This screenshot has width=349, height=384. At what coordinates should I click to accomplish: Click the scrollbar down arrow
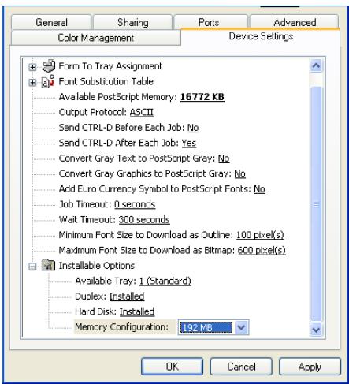[316, 330]
